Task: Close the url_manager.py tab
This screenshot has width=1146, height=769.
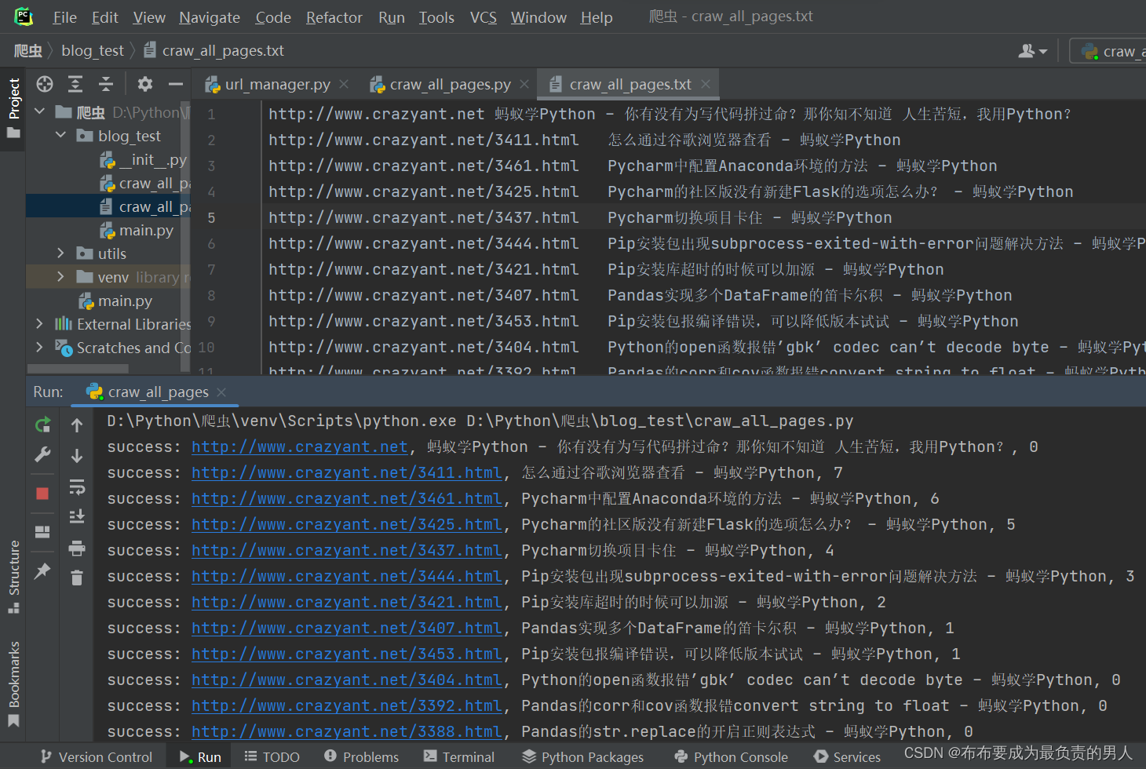Action: 344,84
